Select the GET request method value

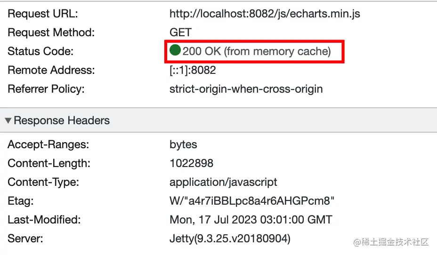click(x=180, y=32)
